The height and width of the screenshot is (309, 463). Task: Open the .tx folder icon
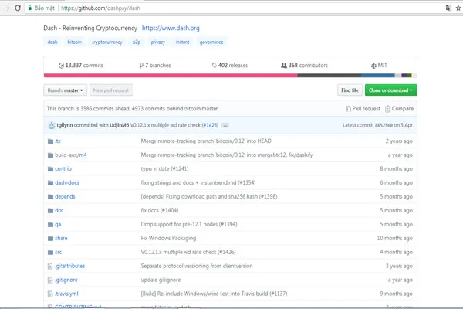(x=50, y=141)
